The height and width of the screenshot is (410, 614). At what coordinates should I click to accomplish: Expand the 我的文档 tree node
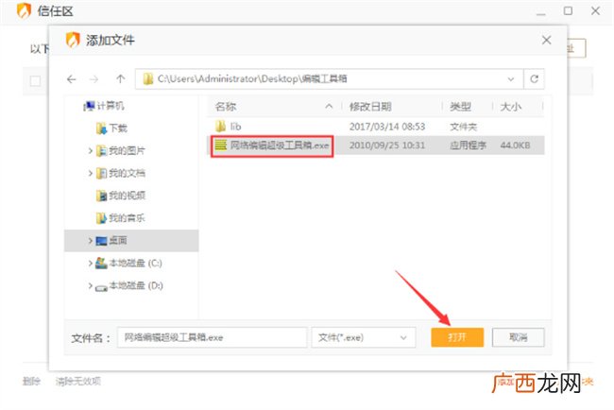(x=90, y=173)
